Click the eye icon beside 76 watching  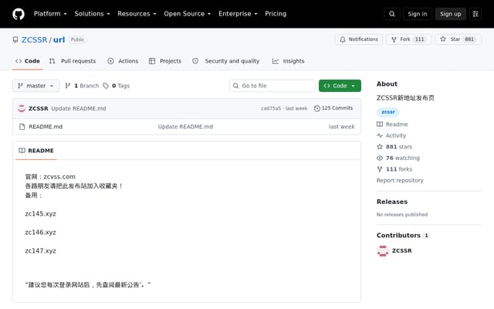380,158
